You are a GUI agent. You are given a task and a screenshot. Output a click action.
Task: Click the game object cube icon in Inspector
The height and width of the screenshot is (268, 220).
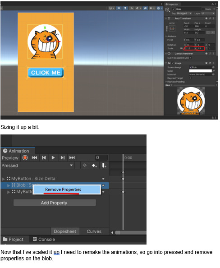click(x=167, y=10)
